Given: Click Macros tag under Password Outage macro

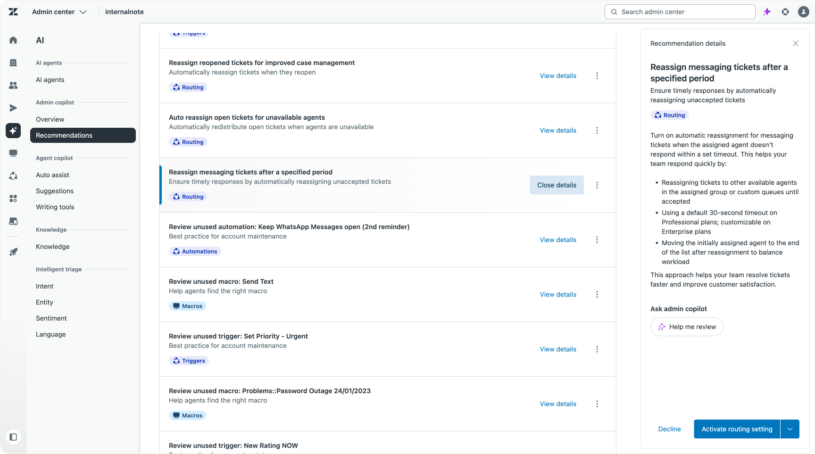Looking at the screenshot, I should coord(187,415).
